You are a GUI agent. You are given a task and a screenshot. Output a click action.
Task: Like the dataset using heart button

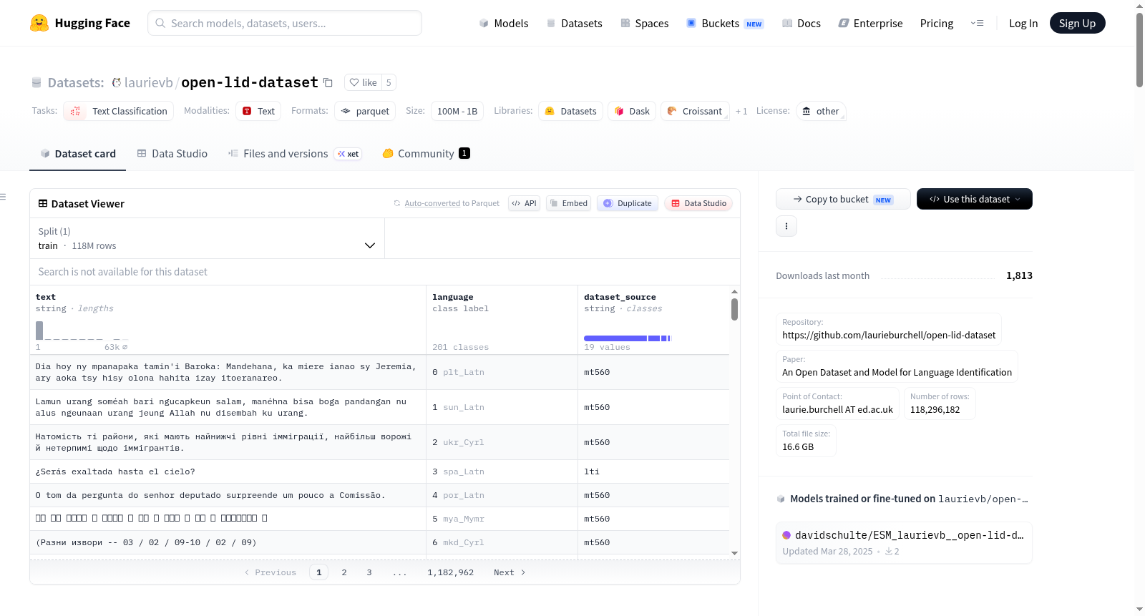[363, 82]
